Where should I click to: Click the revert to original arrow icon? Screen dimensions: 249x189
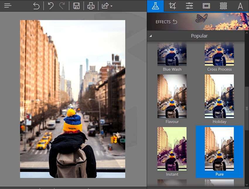36,6
